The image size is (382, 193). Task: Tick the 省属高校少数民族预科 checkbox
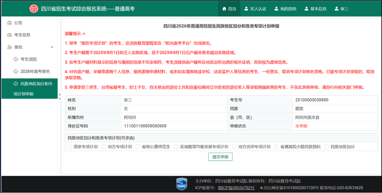(276, 147)
